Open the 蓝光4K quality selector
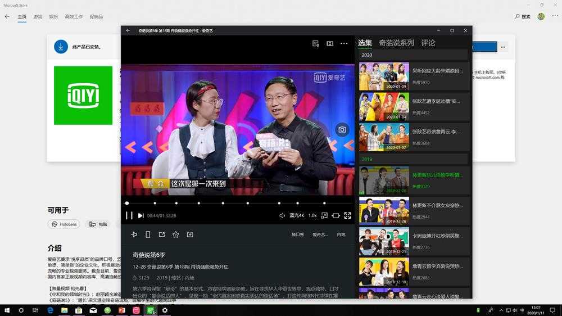 [x=297, y=215]
